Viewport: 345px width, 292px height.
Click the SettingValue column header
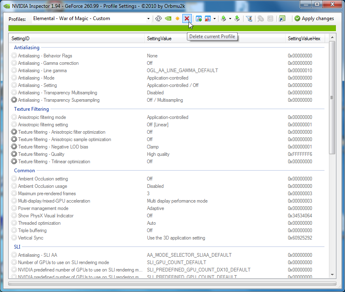tap(159, 38)
